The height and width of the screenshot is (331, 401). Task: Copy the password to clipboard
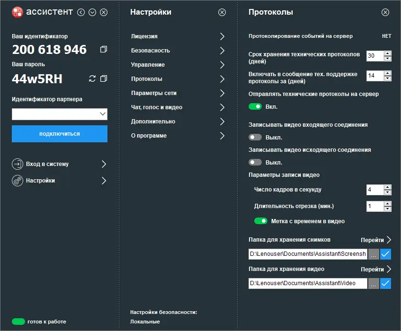[x=104, y=78]
